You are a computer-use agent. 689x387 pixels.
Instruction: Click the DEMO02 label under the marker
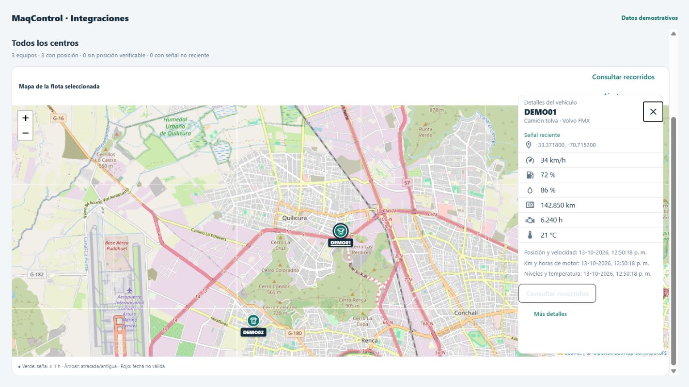coord(253,332)
